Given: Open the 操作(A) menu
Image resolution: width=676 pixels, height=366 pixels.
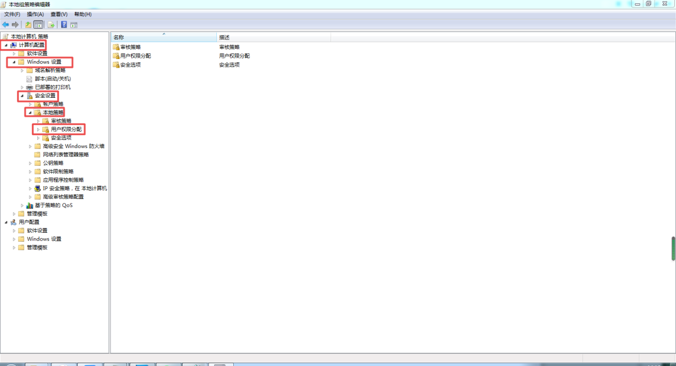Looking at the screenshot, I should pyautogui.click(x=35, y=14).
